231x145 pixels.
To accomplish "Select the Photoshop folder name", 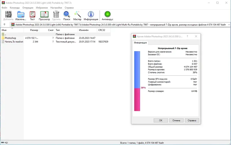I will point(10,38).
